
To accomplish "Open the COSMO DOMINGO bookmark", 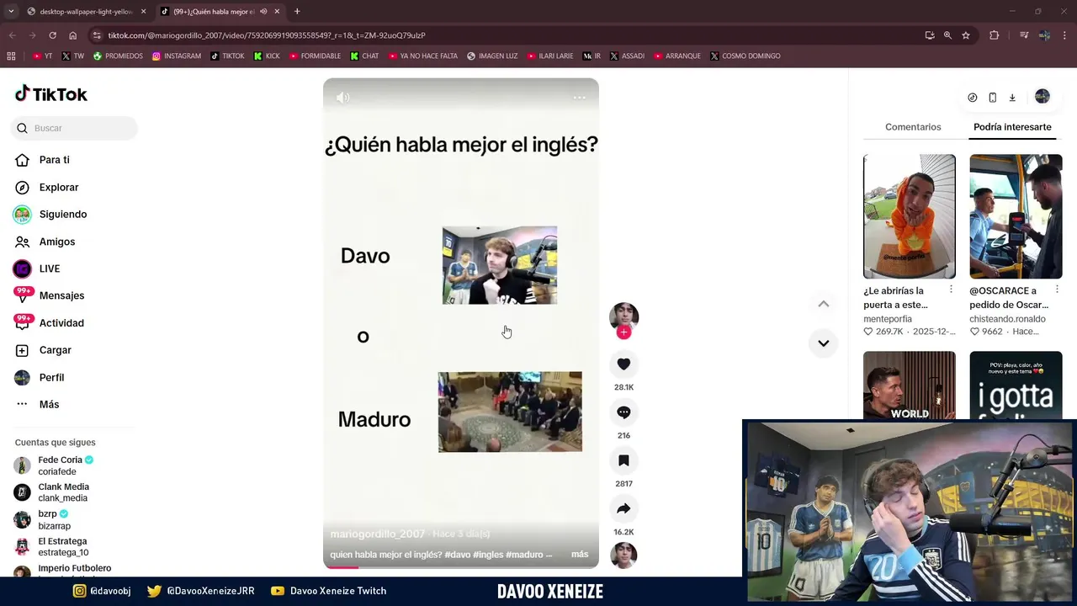I will tap(745, 56).
